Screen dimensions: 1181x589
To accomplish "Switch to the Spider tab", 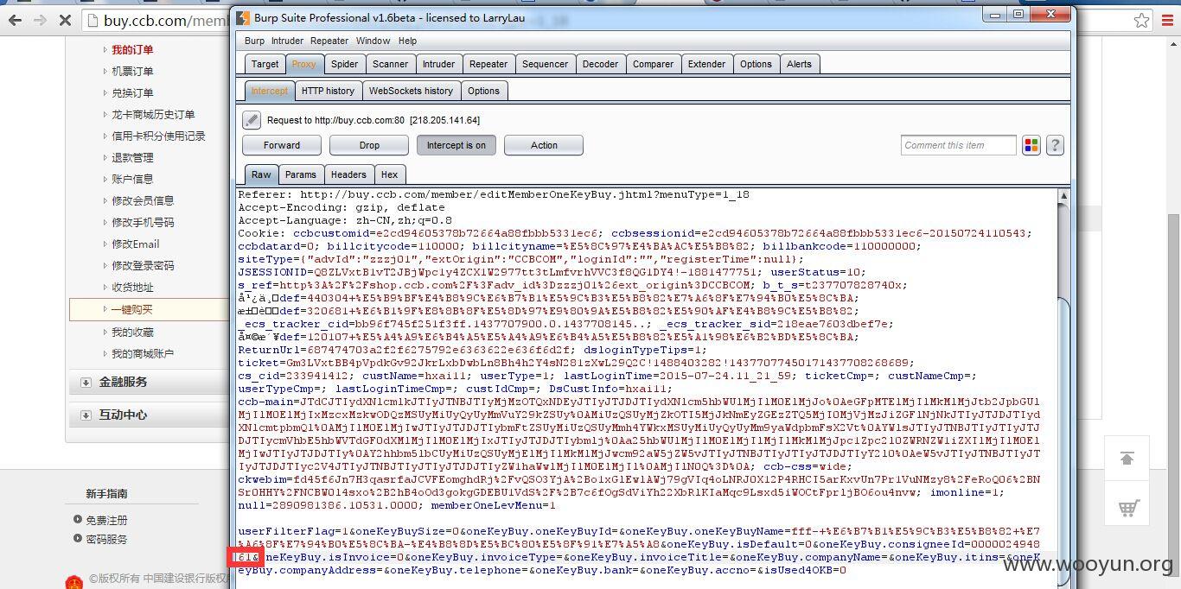I will [344, 64].
